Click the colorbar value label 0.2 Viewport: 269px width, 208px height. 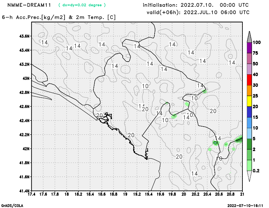click(x=256, y=171)
